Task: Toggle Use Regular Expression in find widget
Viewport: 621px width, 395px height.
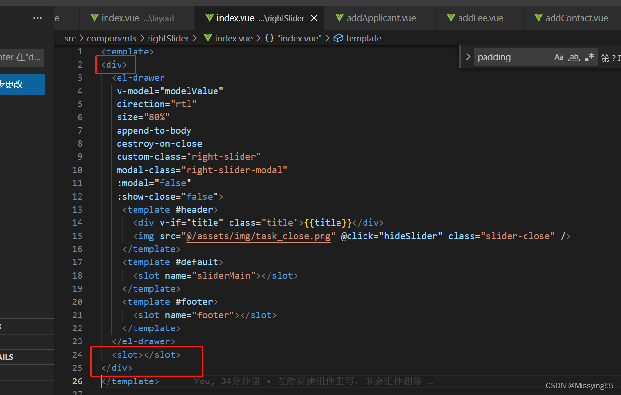Action: pos(589,57)
